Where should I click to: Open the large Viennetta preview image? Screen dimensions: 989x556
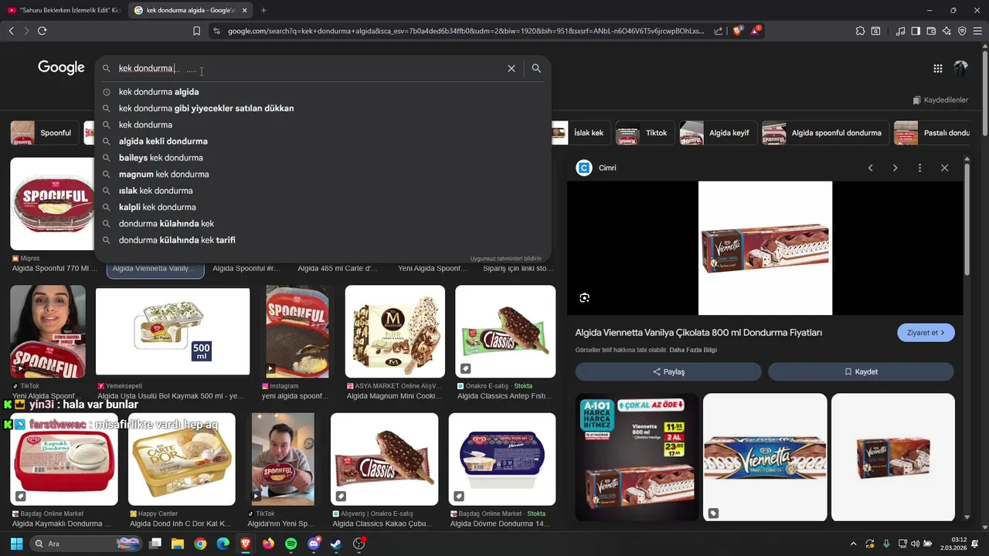tap(765, 248)
